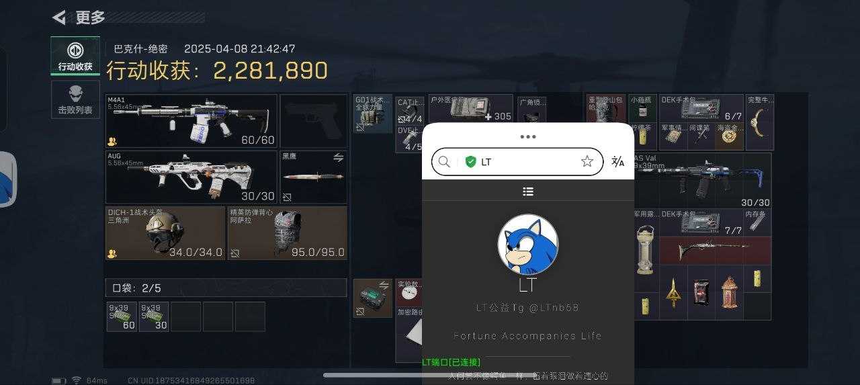
Task: Expand the list menu icon
Action: pyautogui.click(x=528, y=191)
